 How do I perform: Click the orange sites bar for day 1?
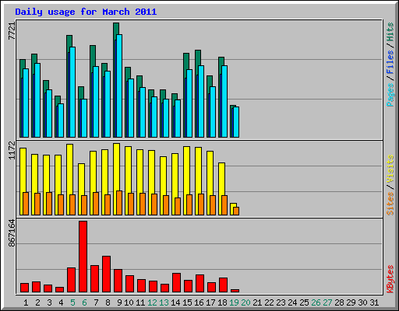point(26,204)
